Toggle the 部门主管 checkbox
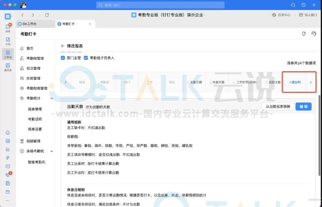This screenshot has height=207, width=322. click(63, 58)
